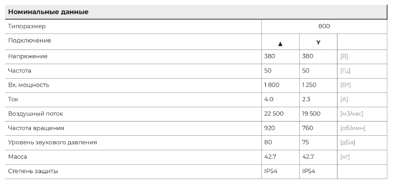Select the first IP54 protection value
The width and height of the screenshot is (393, 183).
271,171
